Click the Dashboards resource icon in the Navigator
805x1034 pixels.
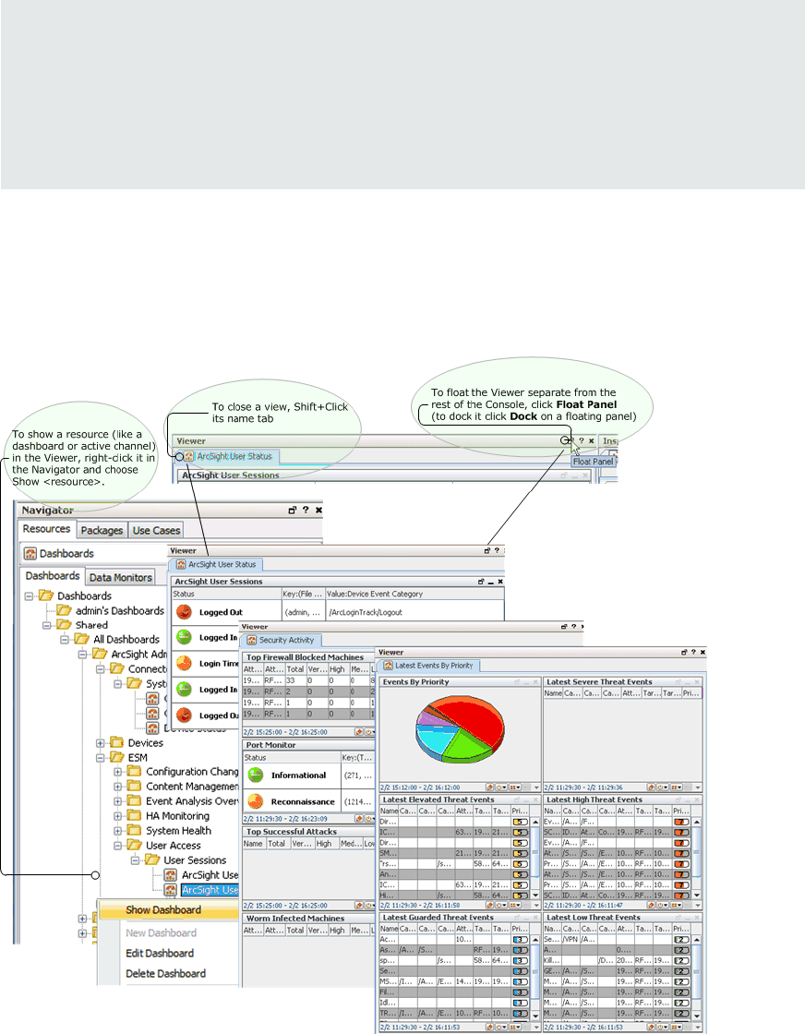30,553
